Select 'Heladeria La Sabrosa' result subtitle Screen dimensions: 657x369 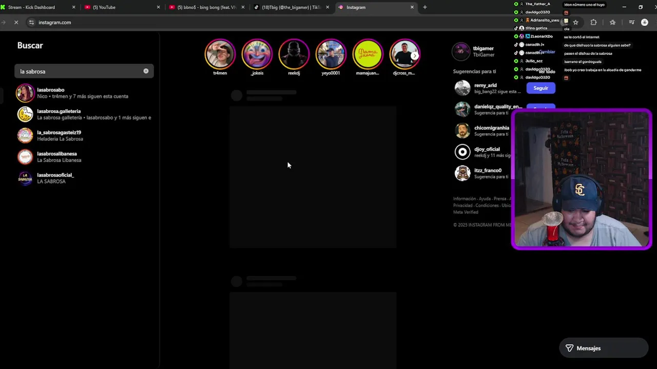click(x=60, y=139)
